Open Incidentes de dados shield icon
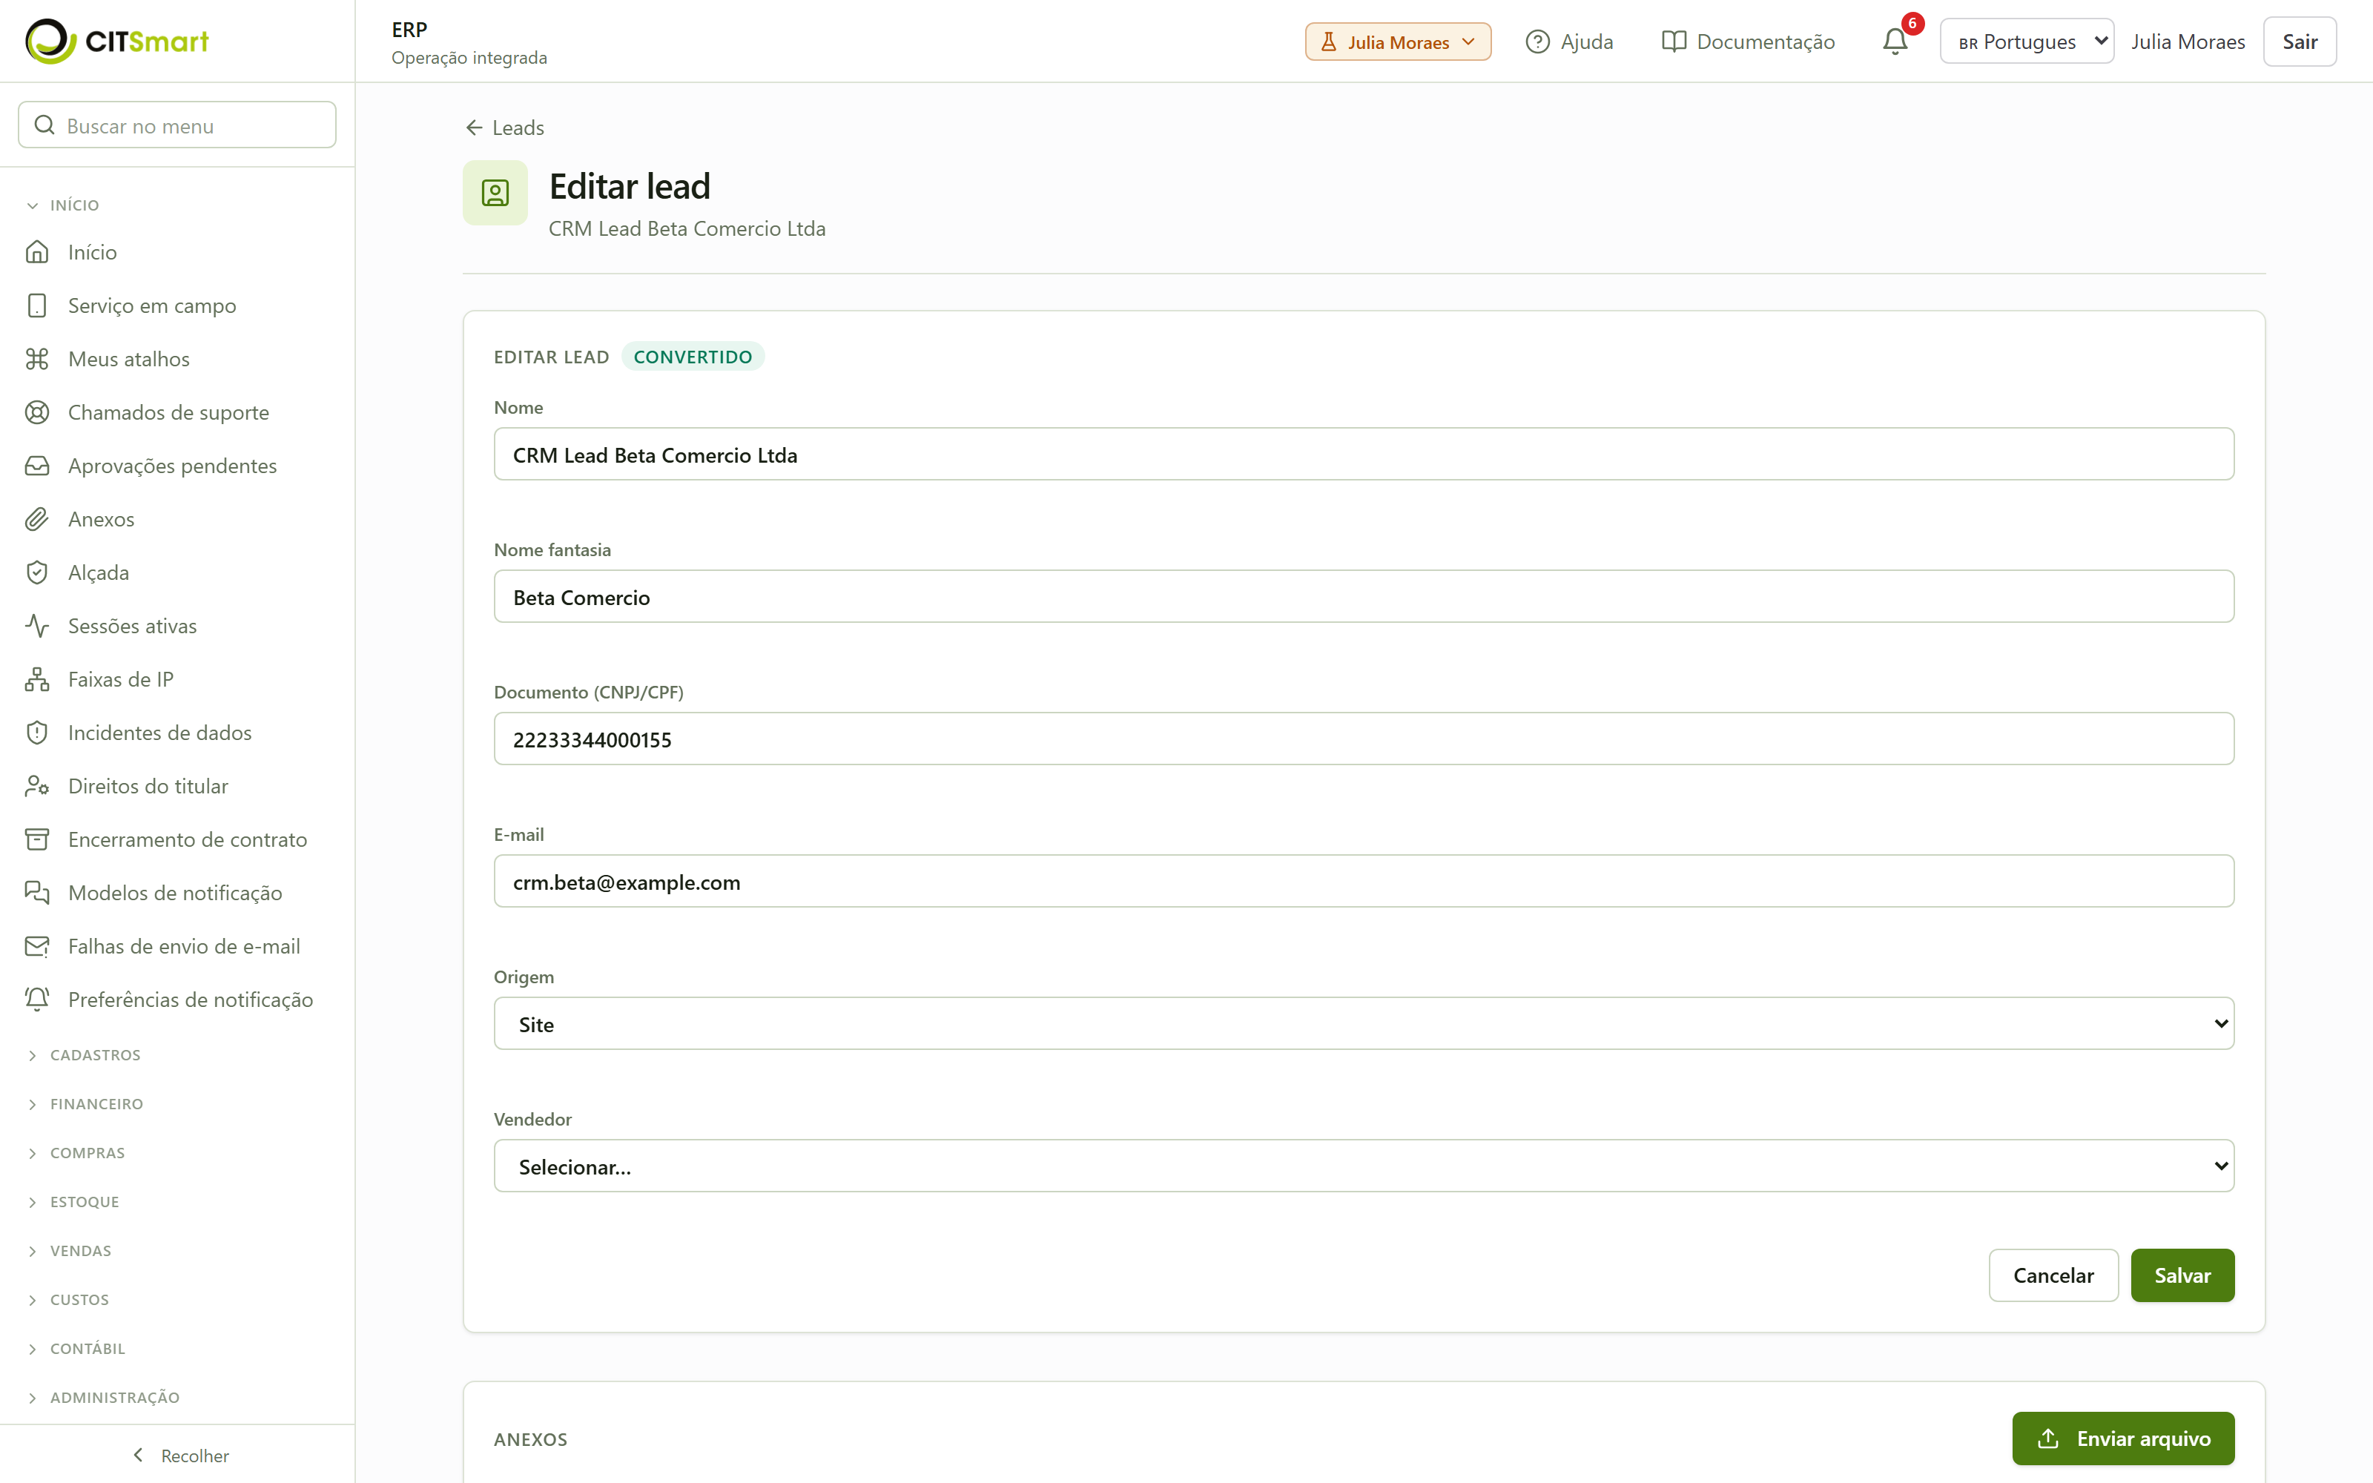The image size is (2373, 1483). click(37, 733)
